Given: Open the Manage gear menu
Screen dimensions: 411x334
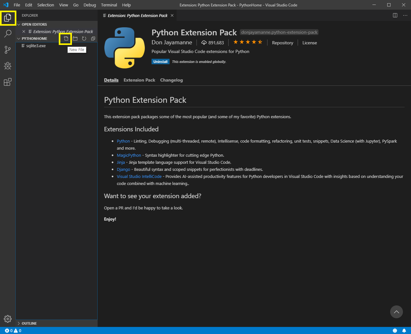Looking at the screenshot, I should (x=8, y=319).
